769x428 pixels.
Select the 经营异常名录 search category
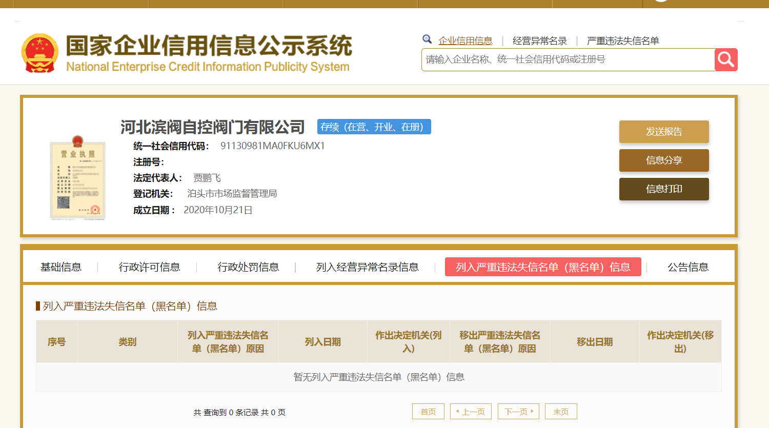tap(539, 41)
